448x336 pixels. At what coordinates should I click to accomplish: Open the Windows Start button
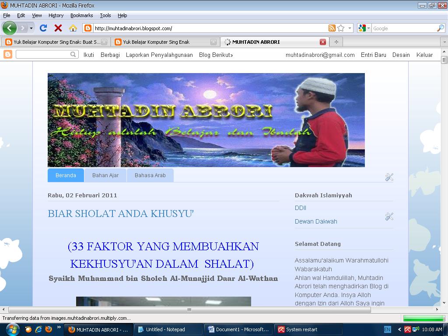tap(12, 330)
